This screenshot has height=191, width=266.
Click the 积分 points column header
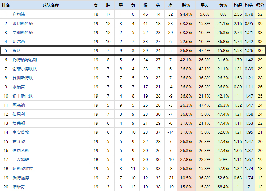pyautogui.click(x=260, y=5)
